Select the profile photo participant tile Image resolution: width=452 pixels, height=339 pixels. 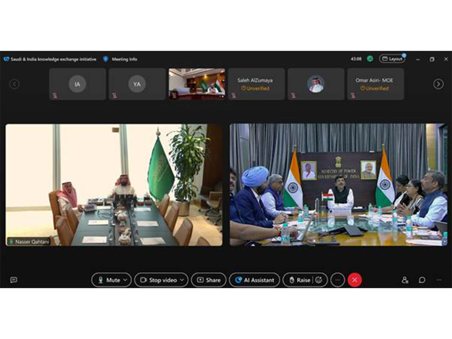click(x=316, y=84)
